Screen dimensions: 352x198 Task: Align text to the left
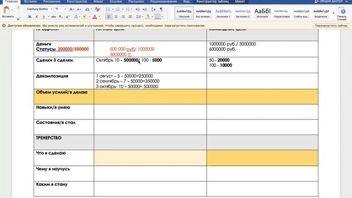[109, 16]
